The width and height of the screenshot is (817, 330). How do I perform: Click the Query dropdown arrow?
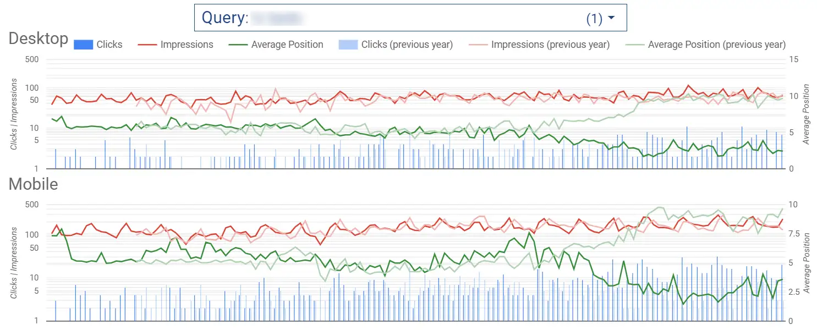click(x=611, y=18)
